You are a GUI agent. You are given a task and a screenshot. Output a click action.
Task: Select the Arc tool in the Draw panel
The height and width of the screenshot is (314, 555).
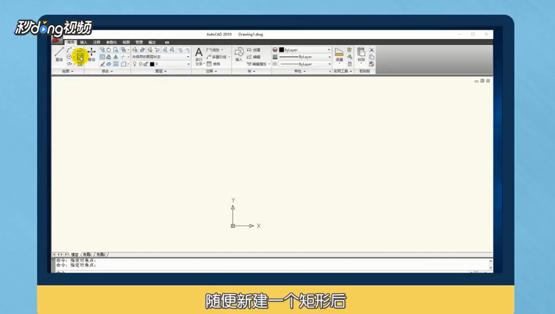69,50
